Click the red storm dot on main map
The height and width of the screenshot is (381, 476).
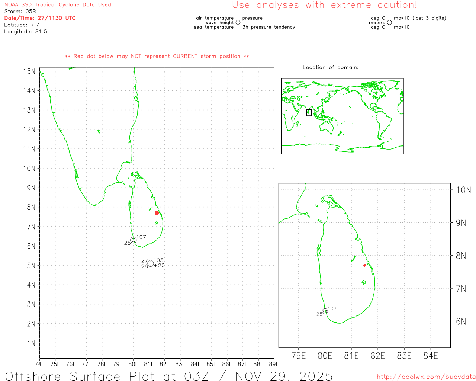click(x=157, y=213)
